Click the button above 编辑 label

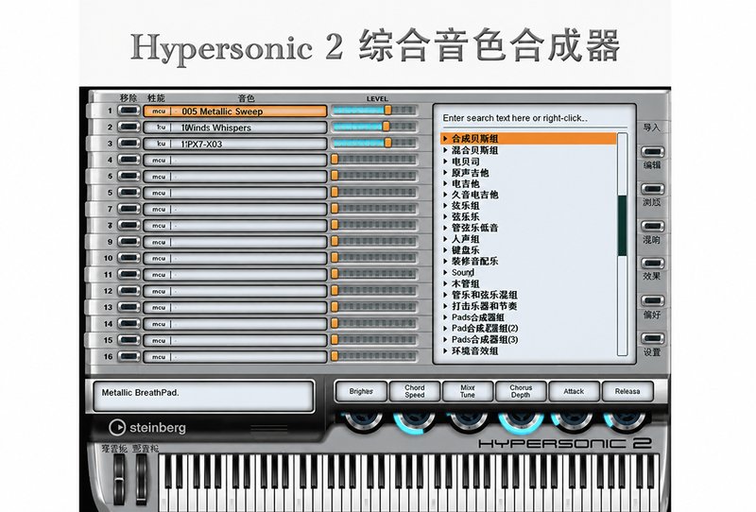(652, 151)
